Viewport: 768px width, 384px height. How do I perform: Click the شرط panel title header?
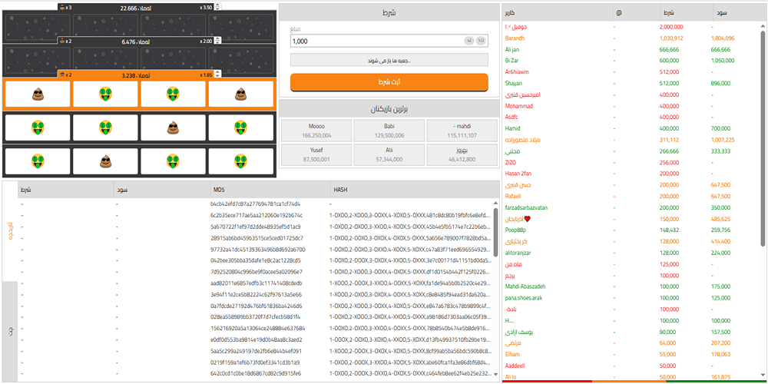point(389,13)
